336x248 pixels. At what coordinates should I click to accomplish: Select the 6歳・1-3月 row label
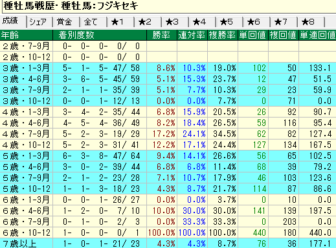[27, 200]
